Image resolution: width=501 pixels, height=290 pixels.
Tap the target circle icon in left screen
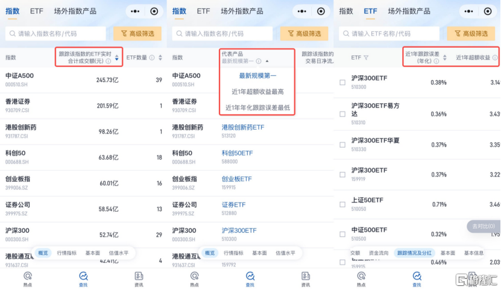(154, 11)
